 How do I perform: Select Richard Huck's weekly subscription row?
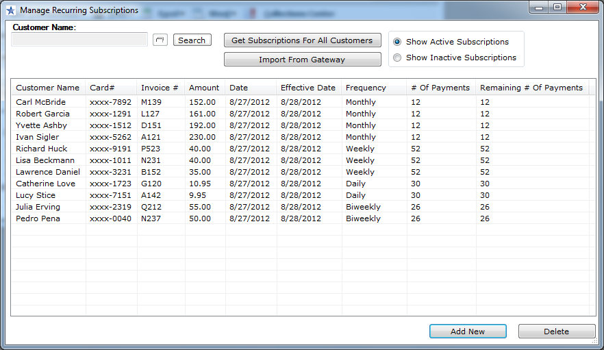(x=42, y=149)
